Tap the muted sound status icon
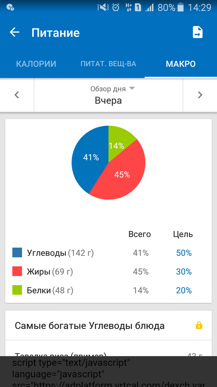The width and height of the screenshot is (217, 387). point(104,7)
